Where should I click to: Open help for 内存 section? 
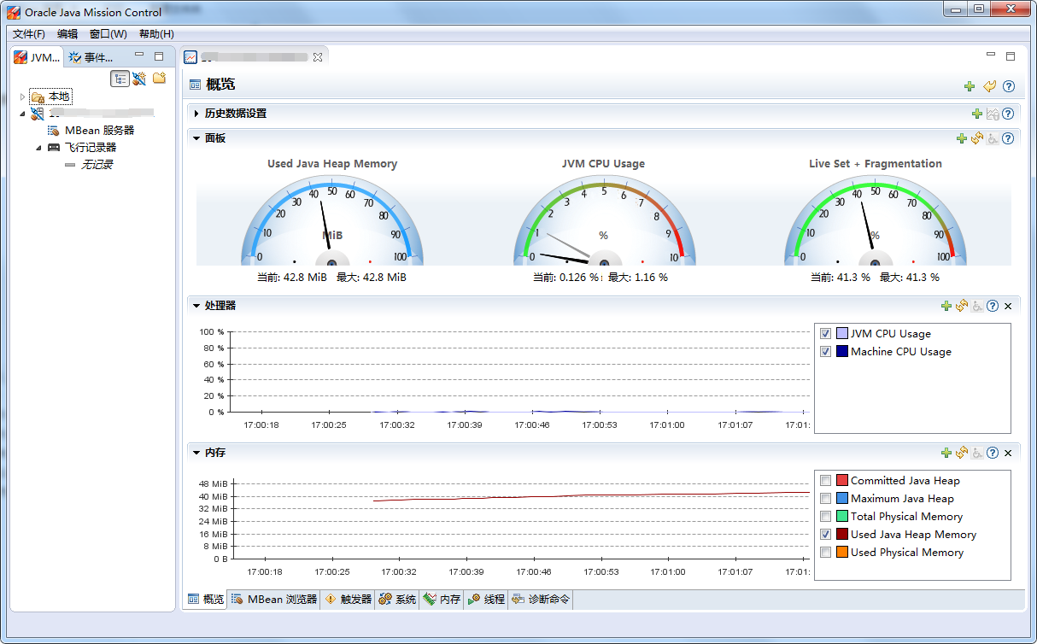993,453
